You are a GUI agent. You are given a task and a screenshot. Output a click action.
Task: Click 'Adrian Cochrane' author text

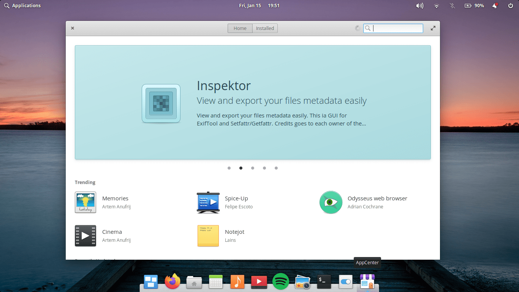pos(366,207)
